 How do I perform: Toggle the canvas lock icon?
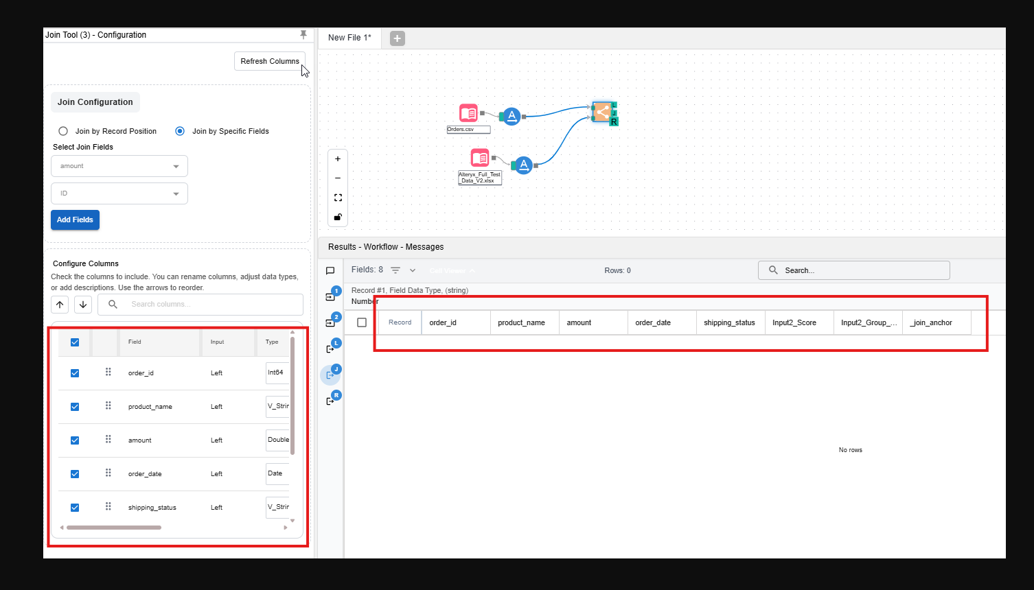338,217
